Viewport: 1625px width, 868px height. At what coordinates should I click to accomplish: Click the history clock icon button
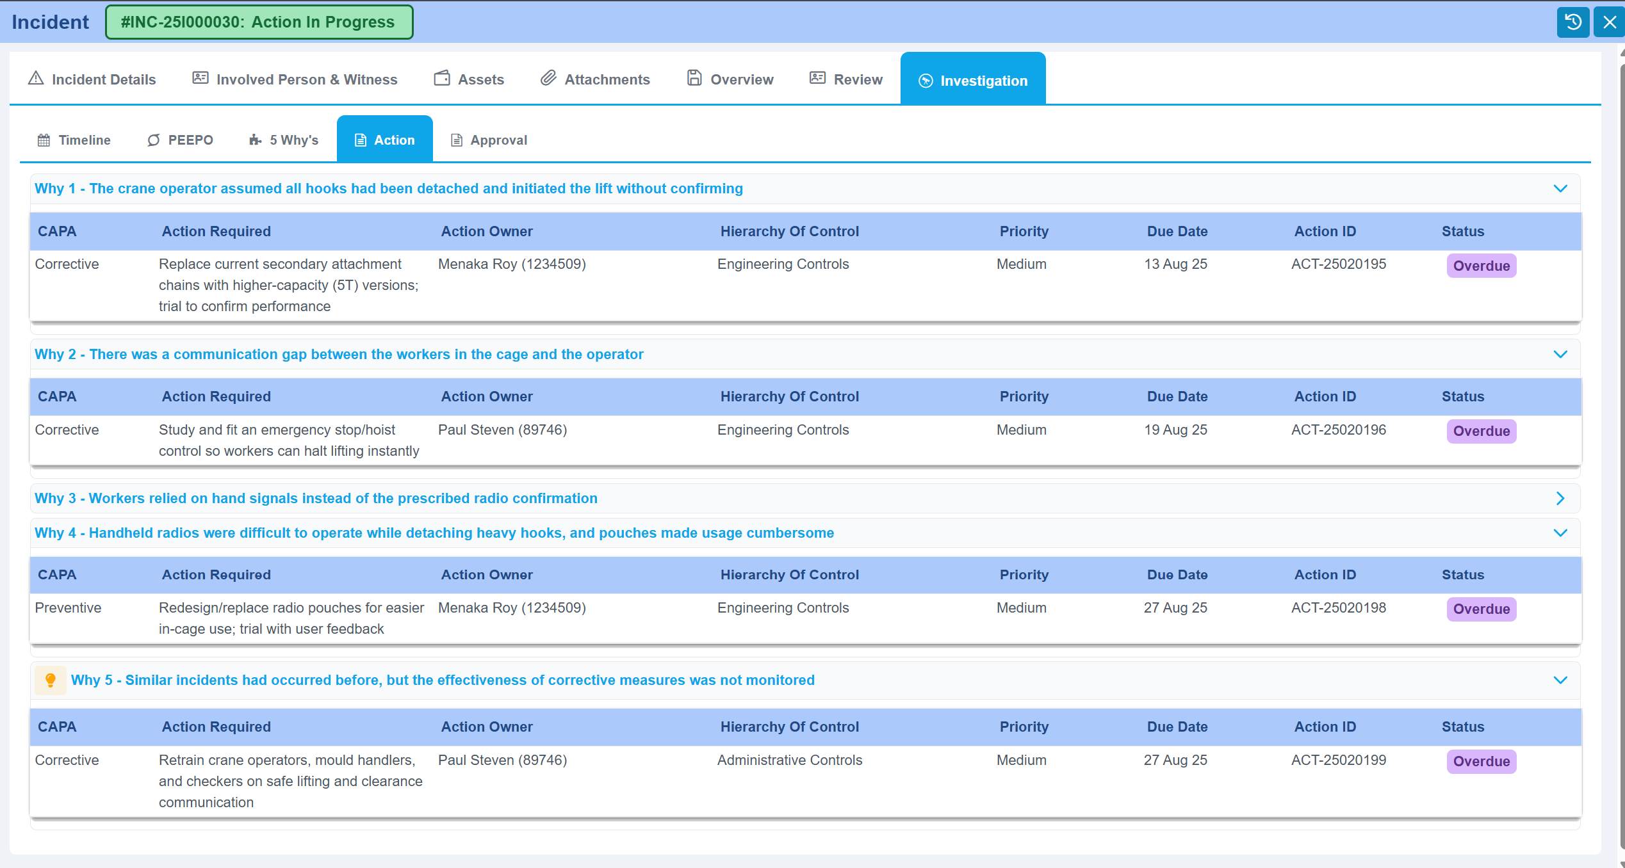(1572, 22)
